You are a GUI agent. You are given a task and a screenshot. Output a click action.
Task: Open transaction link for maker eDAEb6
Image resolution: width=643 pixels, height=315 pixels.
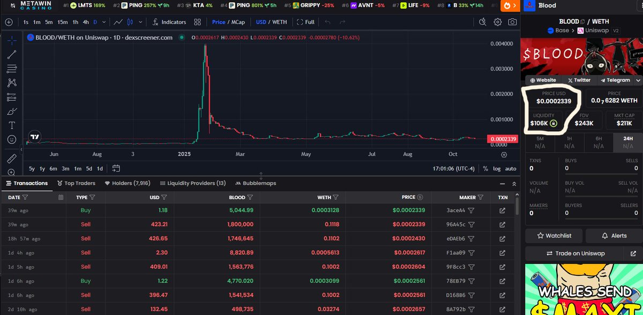502,238
